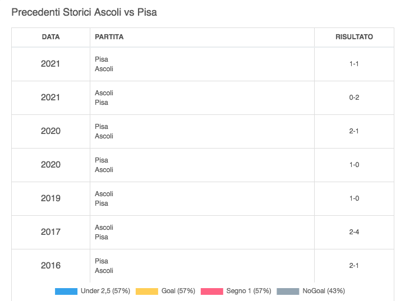Click the yellow Goal legend swatch
405x301 pixels.
[147, 291]
